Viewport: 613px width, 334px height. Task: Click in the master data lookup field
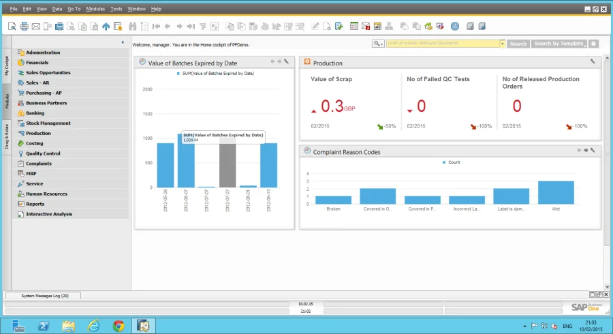[x=443, y=44]
